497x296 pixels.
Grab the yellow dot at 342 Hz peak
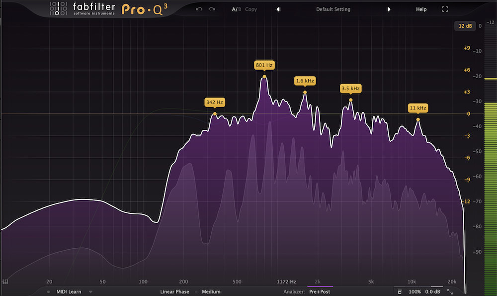tap(215, 114)
